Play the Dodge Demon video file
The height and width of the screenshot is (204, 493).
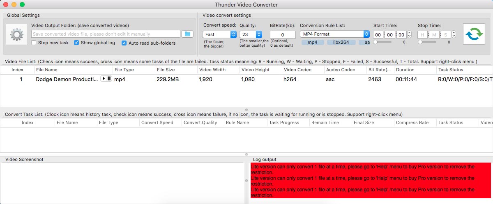(104, 79)
